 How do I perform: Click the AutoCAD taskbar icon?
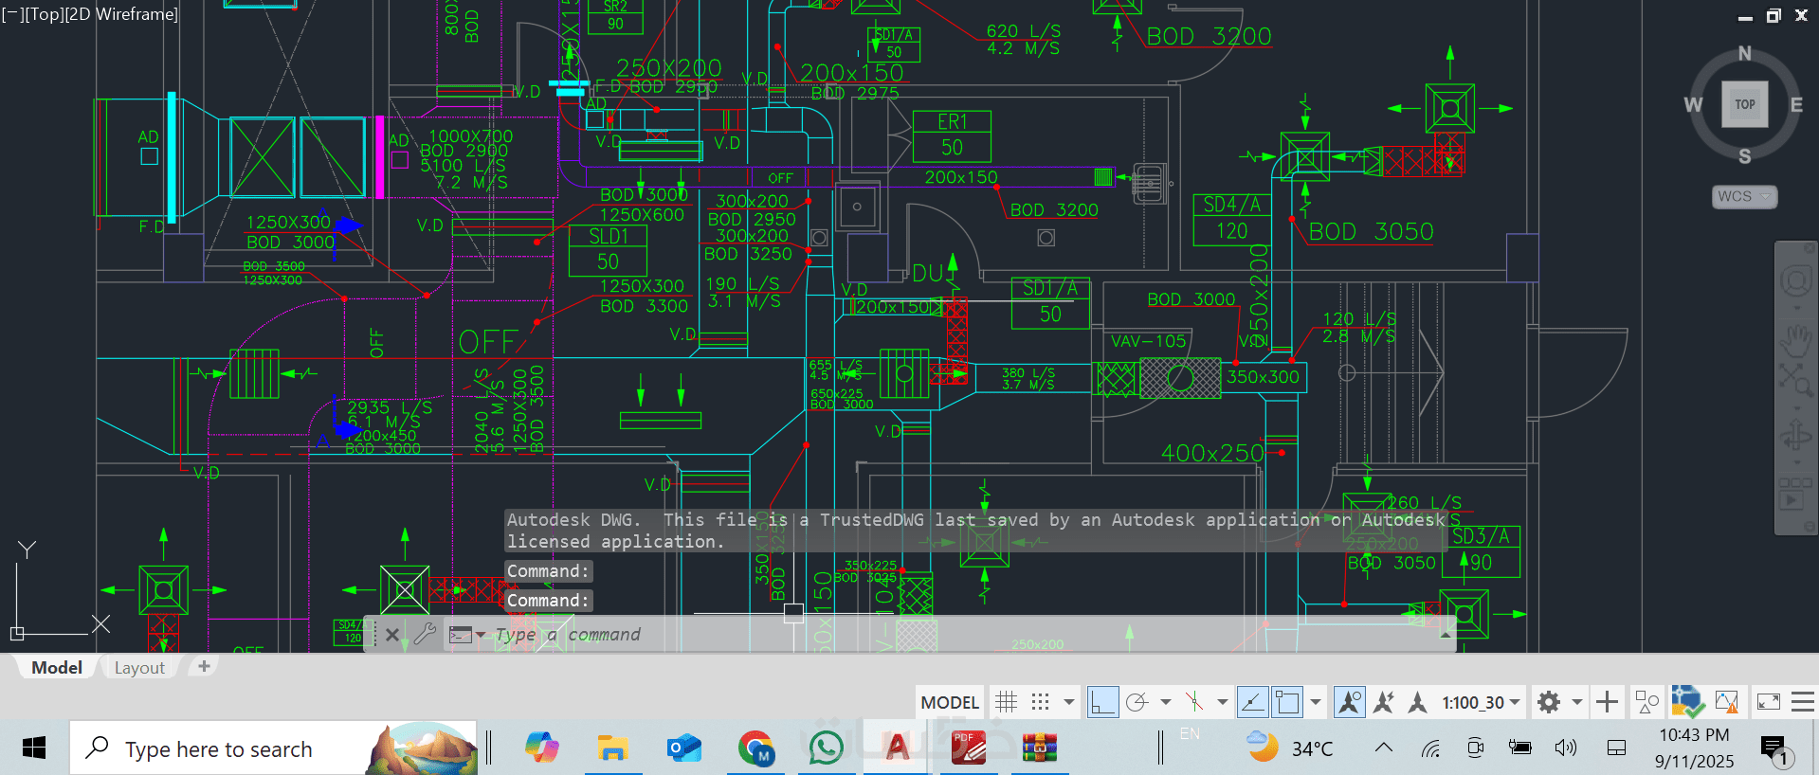coord(897,748)
